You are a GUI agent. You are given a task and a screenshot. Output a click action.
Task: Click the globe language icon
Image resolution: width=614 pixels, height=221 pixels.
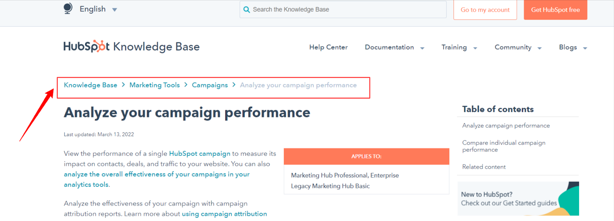pos(68,8)
